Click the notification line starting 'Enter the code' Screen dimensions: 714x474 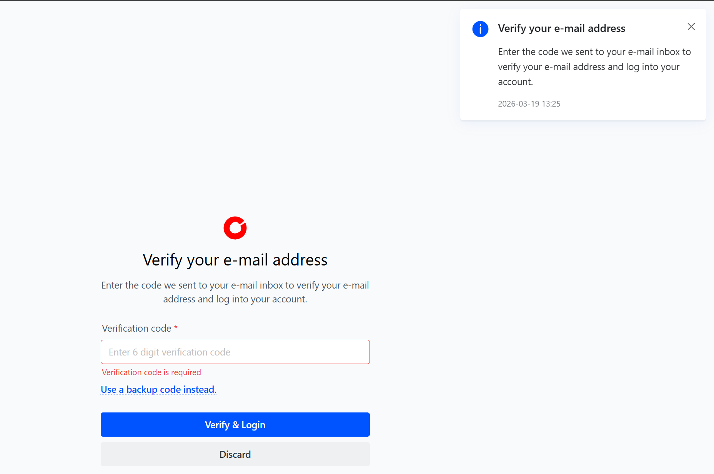tap(594, 52)
